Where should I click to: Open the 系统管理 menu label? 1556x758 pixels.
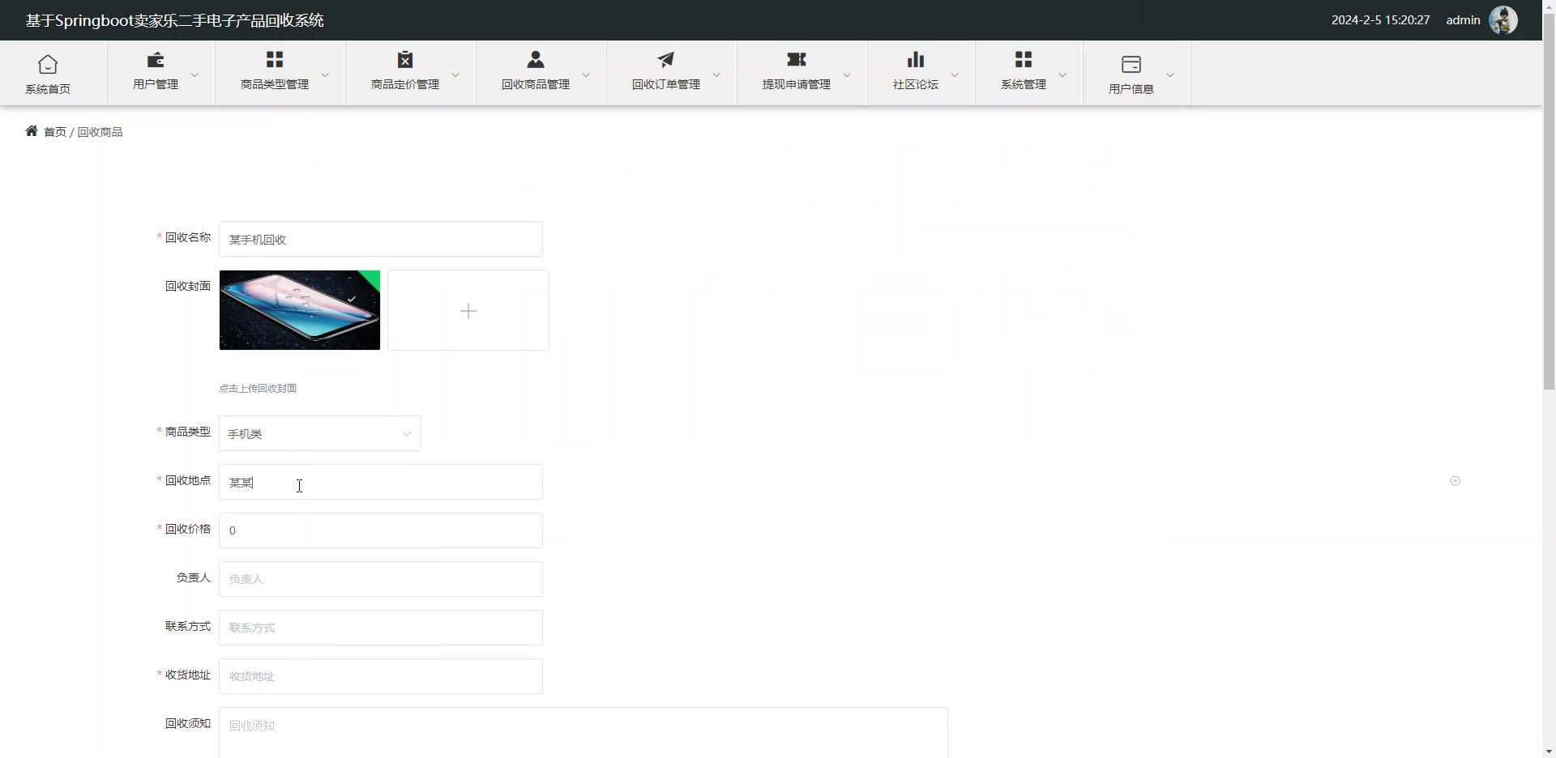(1024, 84)
